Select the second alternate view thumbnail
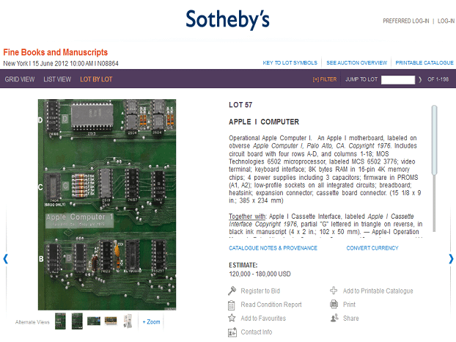Viewport: 456px width, 342px height. click(x=77, y=321)
